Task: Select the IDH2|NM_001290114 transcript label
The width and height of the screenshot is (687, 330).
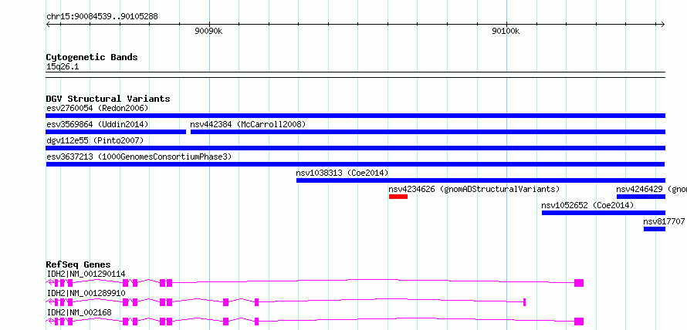Action: tap(86, 274)
